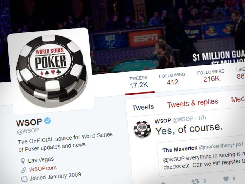The width and height of the screenshot is (245, 184).
Task: Click the @markanthonyspo1 handle
Action: 221,146
